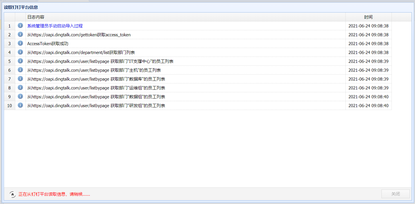Click the 关闭 button

click(396, 194)
